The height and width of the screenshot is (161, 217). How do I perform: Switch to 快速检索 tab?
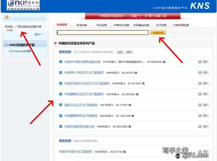coord(62,25)
